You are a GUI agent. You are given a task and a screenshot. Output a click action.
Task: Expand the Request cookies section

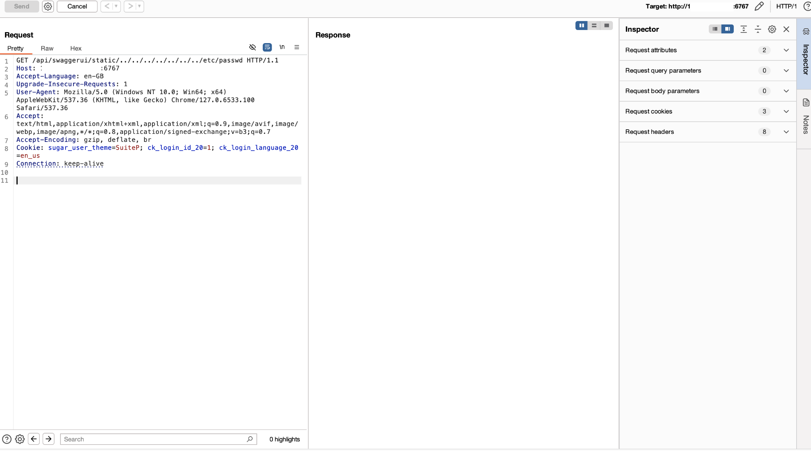coord(786,111)
